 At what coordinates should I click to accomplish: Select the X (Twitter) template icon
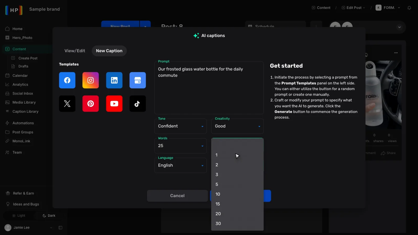coord(67,104)
